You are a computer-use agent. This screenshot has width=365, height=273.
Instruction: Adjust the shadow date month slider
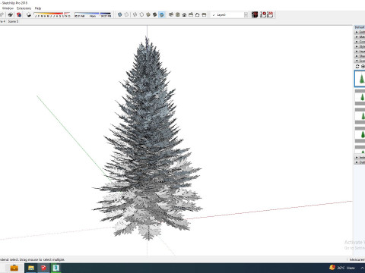click(52, 14)
